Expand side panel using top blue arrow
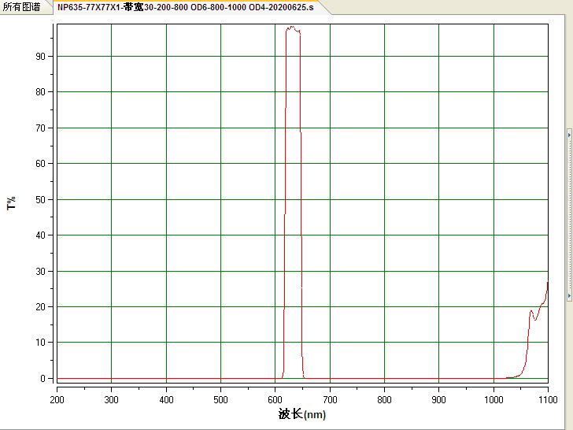Viewport: 573px width, 430px height. coord(569,135)
